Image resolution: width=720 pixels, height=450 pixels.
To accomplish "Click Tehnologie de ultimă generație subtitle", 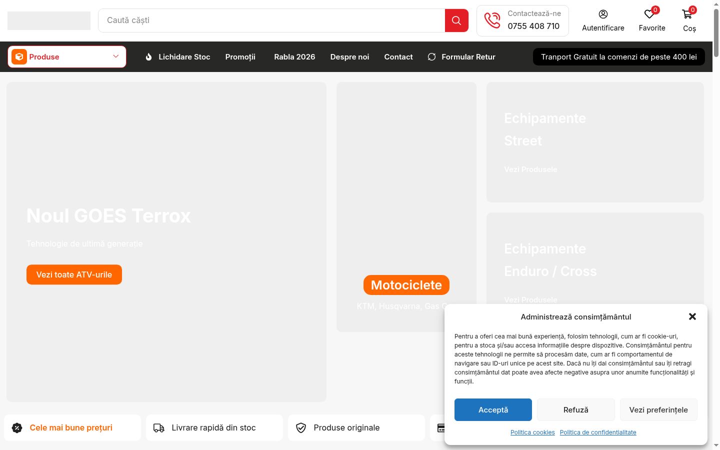I will pos(84,243).
